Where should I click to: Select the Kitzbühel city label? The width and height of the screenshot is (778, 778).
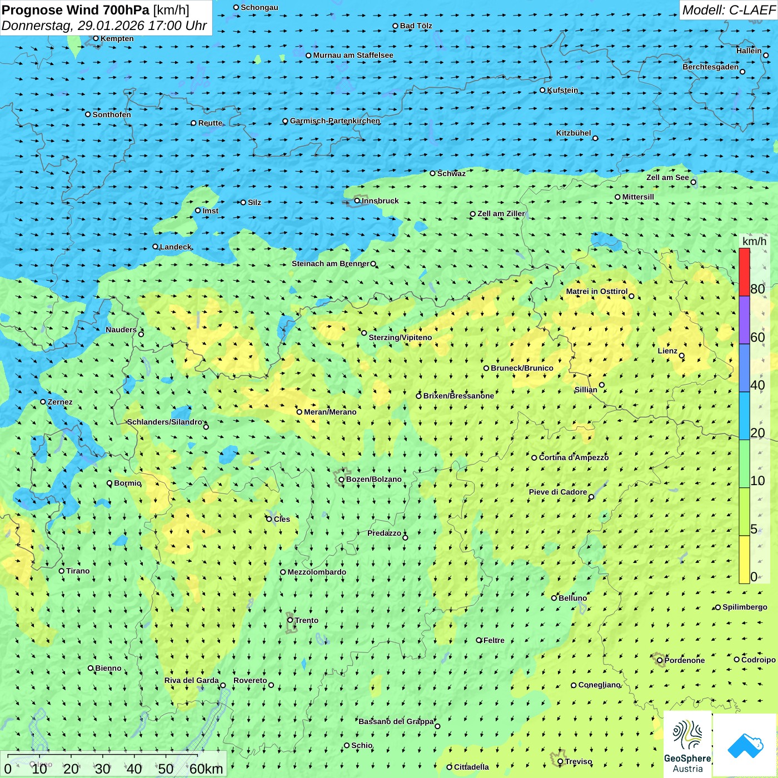tap(573, 133)
